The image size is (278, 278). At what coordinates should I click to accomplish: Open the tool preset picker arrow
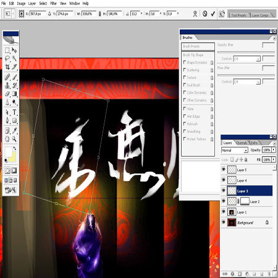[13, 14]
